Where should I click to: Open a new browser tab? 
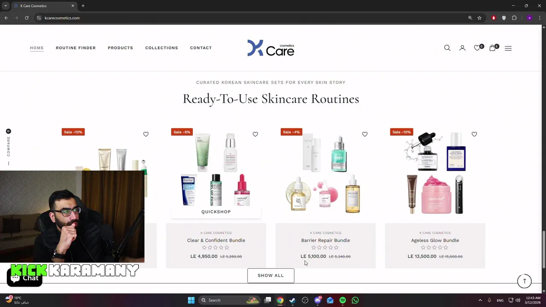coord(83,6)
